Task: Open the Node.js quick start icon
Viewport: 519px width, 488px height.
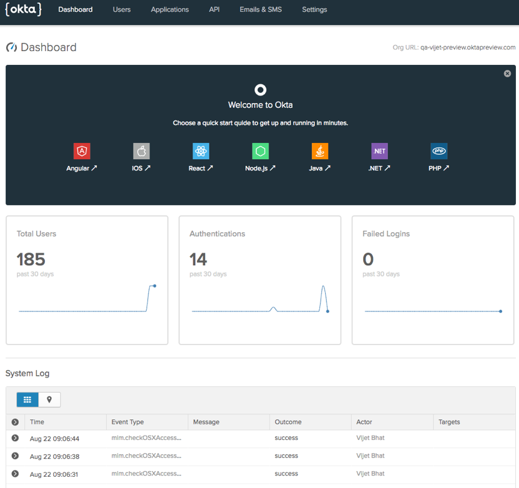Action: tap(260, 151)
